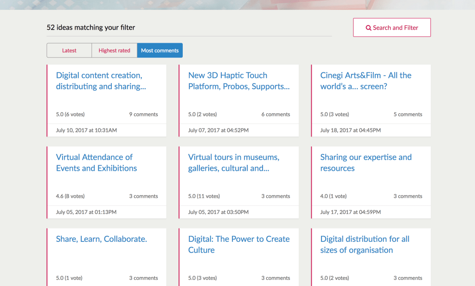Click the magnifier icon in Search and Filter
This screenshot has height=286, width=475.
pyautogui.click(x=368, y=28)
